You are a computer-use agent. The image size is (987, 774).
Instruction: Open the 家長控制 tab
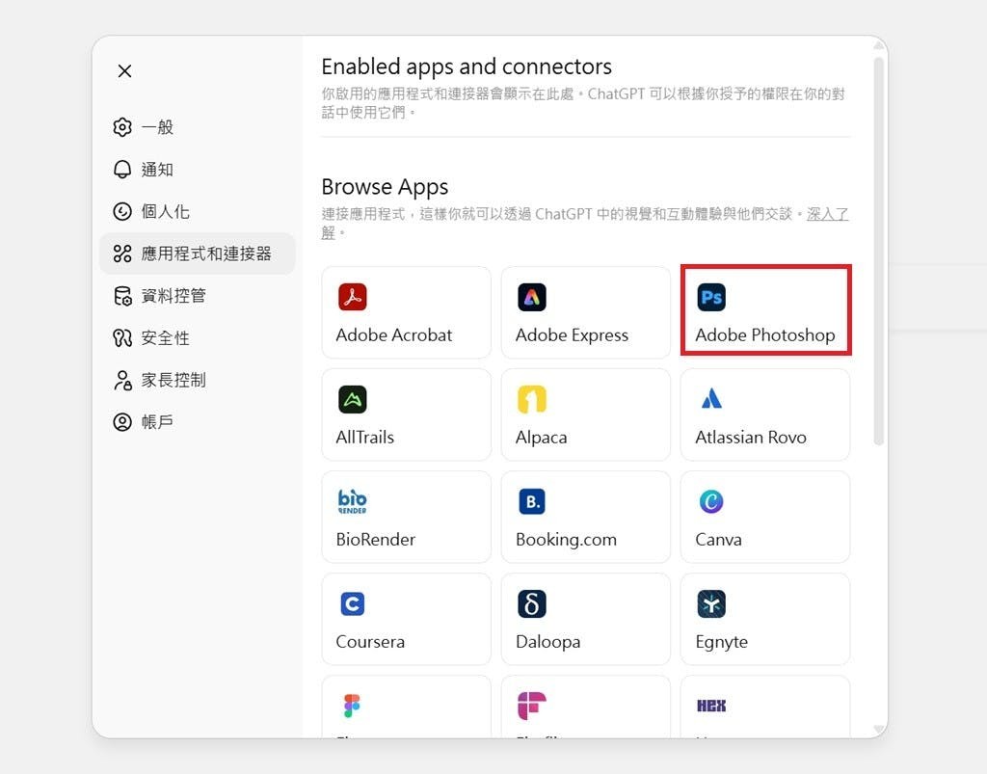(197, 380)
